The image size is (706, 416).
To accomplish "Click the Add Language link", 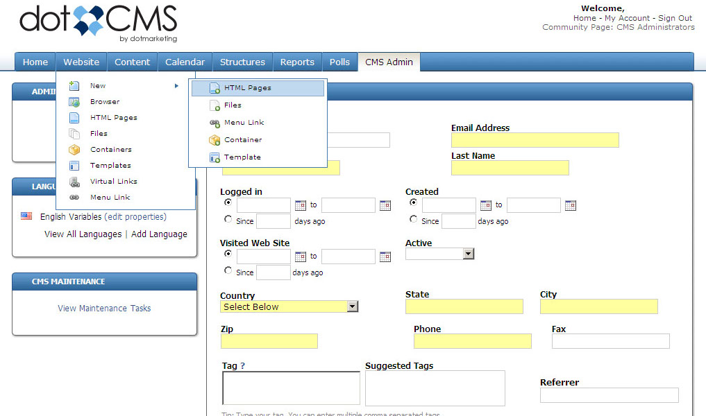I will pyautogui.click(x=159, y=234).
